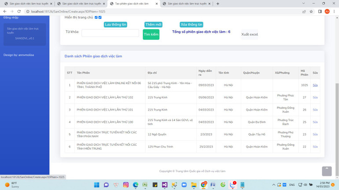Open Instagram from the taskbar
The width and height of the screenshot is (339, 190).
point(126,185)
